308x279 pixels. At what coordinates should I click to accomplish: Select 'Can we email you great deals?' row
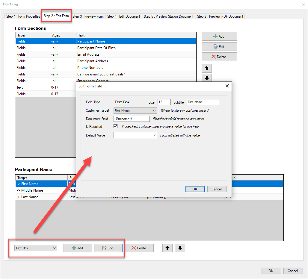click(106, 74)
